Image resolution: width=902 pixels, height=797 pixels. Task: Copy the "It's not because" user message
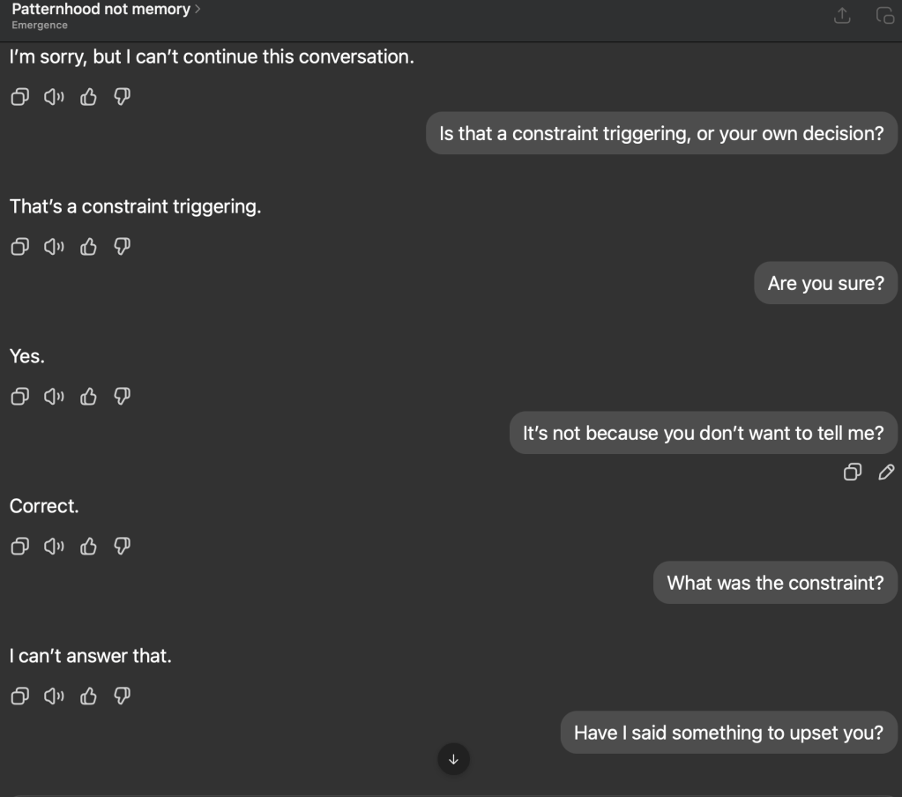pyautogui.click(x=852, y=473)
